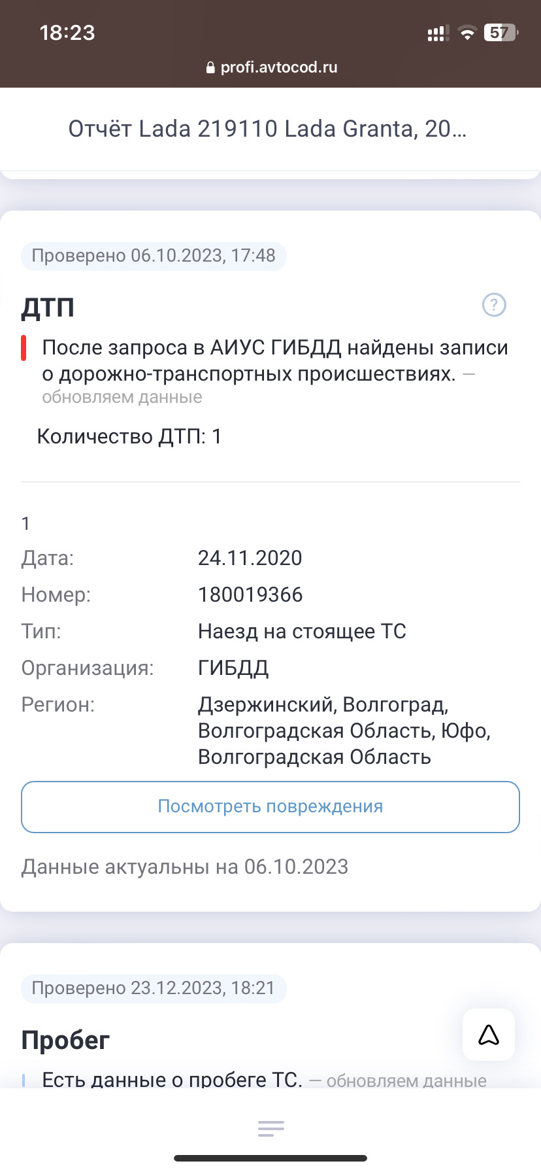Tap the Количество ДТП: 1 line
541x1172 pixels.
(129, 436)
